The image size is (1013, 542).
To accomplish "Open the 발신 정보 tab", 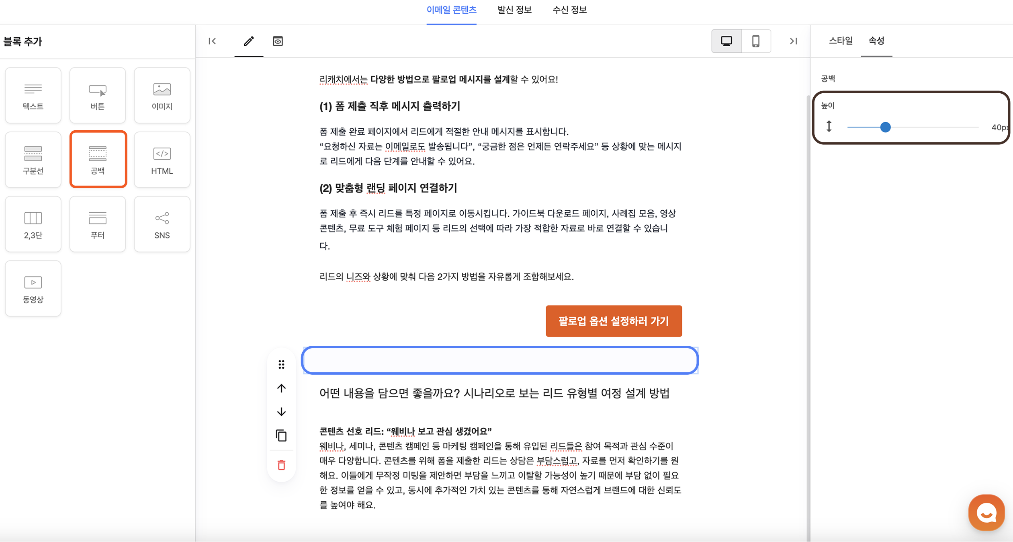I will click(x=514, y=10).
